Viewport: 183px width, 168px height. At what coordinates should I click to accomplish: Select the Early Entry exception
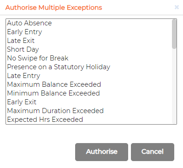click(89, 32)
